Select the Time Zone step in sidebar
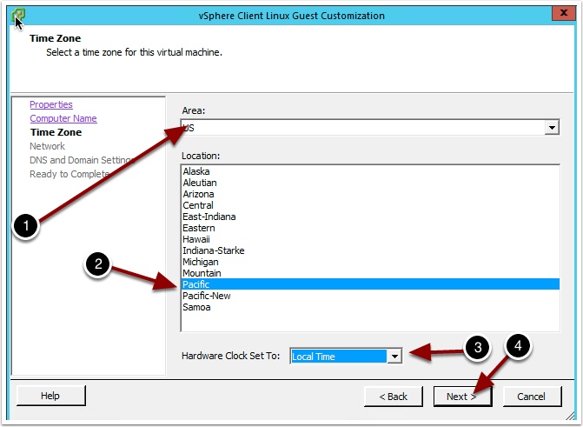This screenshot has height=427, width=583. click(x=56, y=132)
